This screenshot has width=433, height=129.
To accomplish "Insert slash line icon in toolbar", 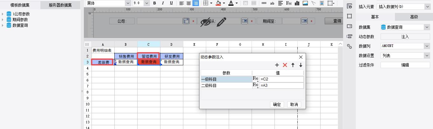I will click(x=314, y=3).
